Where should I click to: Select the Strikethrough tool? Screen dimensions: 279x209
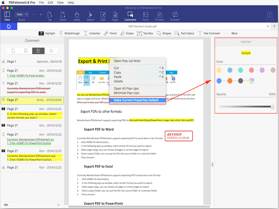(69, 34)
